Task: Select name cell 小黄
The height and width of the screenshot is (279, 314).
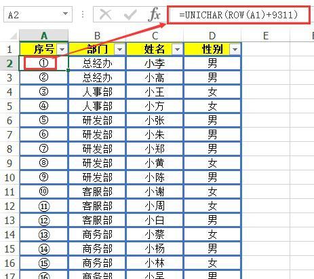Action: (155, 163)
